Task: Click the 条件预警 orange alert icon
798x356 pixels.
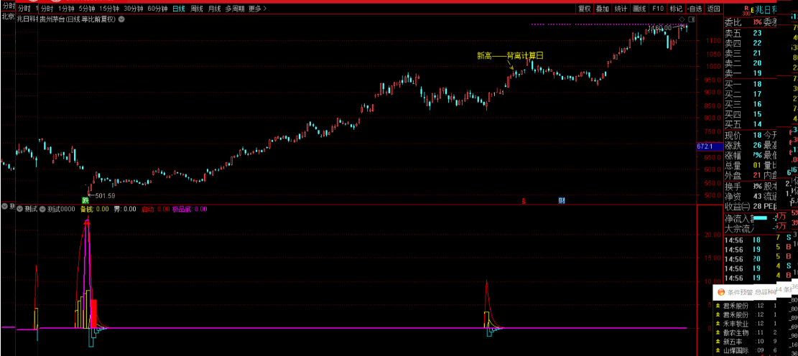Action: [x=720, y=292]
